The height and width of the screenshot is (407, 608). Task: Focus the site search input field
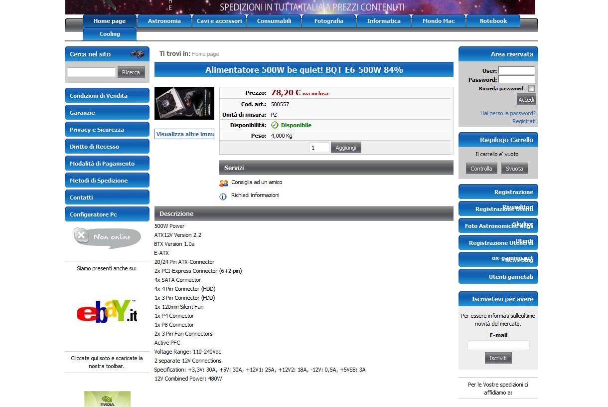coord(91,72)
